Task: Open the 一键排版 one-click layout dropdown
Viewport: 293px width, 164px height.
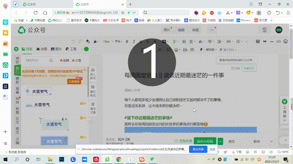Action: pos(208,50)
